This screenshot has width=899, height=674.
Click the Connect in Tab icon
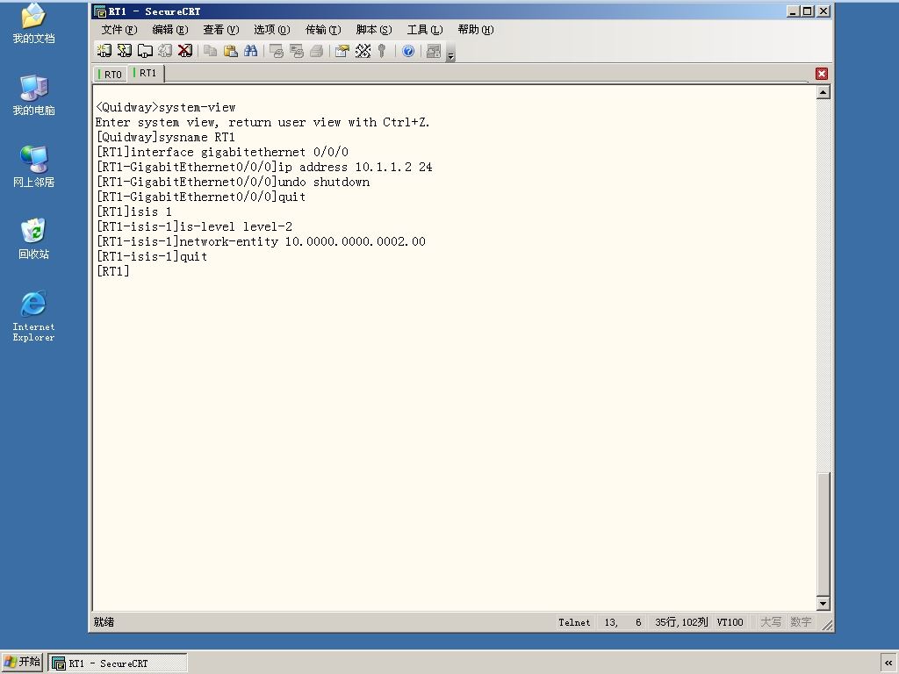coord(145,51)
